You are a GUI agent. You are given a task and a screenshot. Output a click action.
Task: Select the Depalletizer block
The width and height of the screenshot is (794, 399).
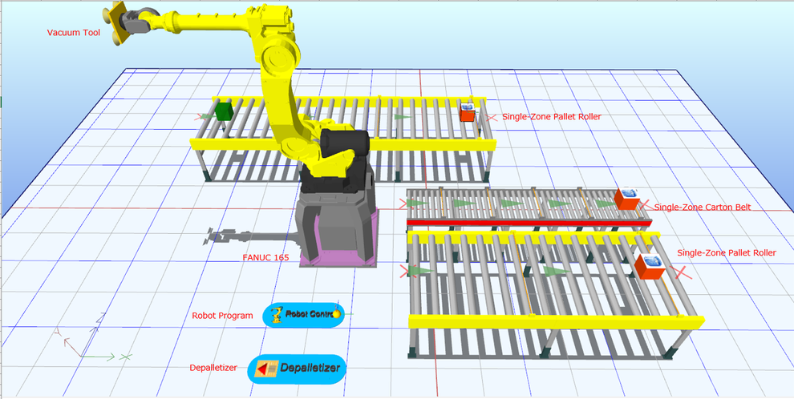(x=298, y=369)
